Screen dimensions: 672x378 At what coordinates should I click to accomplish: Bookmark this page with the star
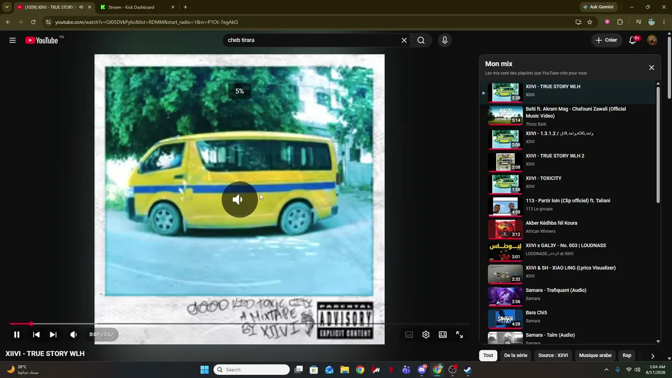590,22
